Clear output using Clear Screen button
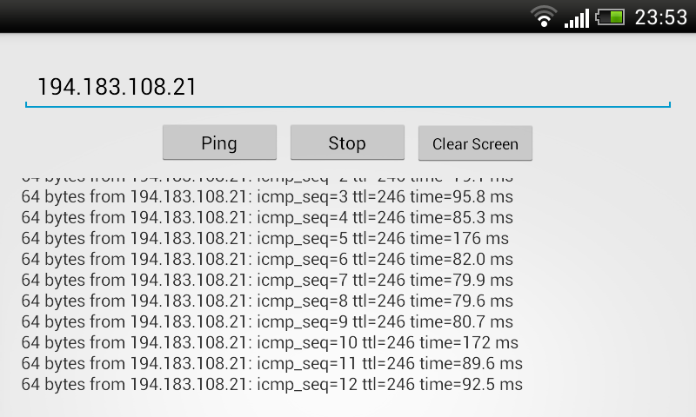This screenshot has height=417, width=696. coord(475,143)
